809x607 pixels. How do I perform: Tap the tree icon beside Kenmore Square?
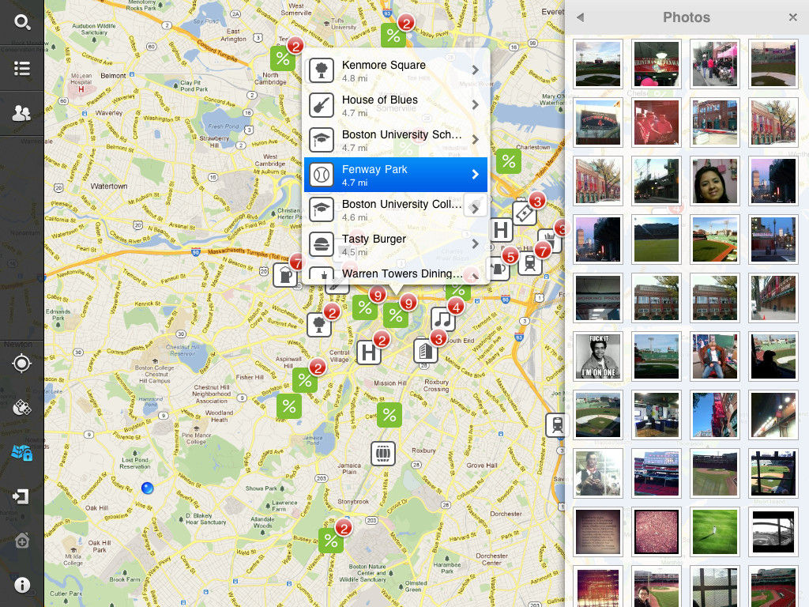click(322, 70)
